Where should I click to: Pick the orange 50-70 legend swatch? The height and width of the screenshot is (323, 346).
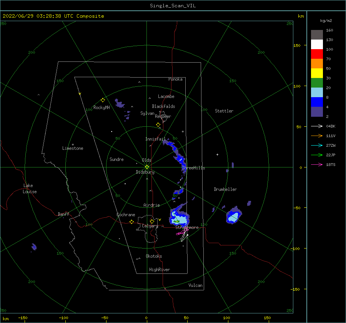click(317, 63)
